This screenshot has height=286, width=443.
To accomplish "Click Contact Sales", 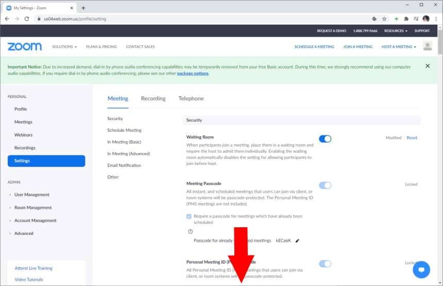I will click(141, 46).
